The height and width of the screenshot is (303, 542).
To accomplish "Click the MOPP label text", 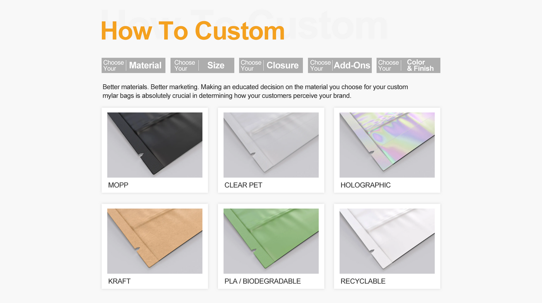I will 118,185.
